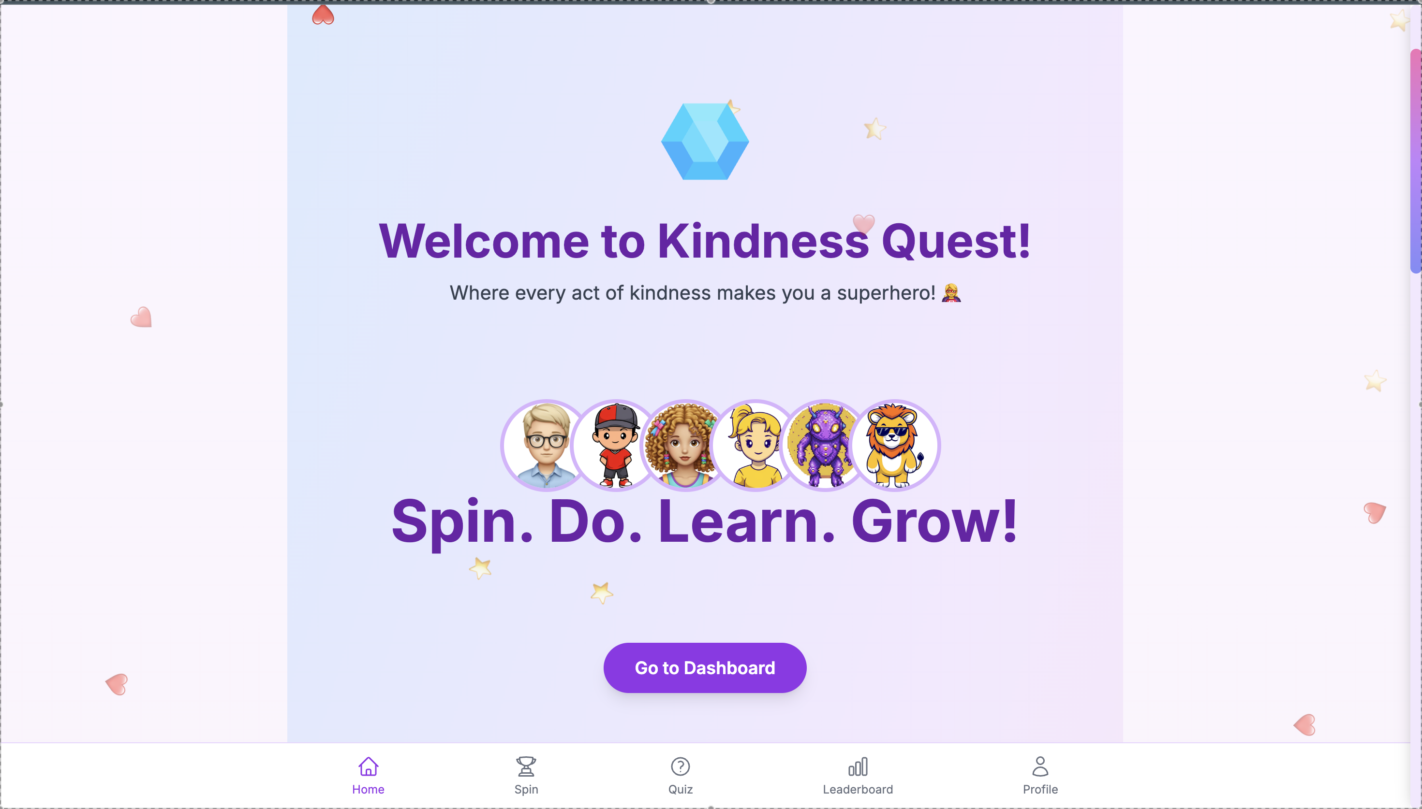Screen dimensions: 1422x809
Task: Choose the red cap boy avatar
Action: [x=615, y=446]
